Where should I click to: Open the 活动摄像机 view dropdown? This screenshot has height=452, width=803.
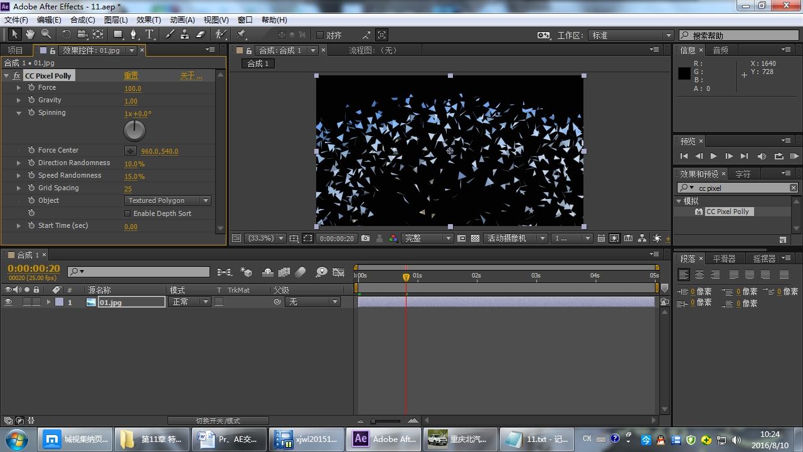click(x=516, y=239)
